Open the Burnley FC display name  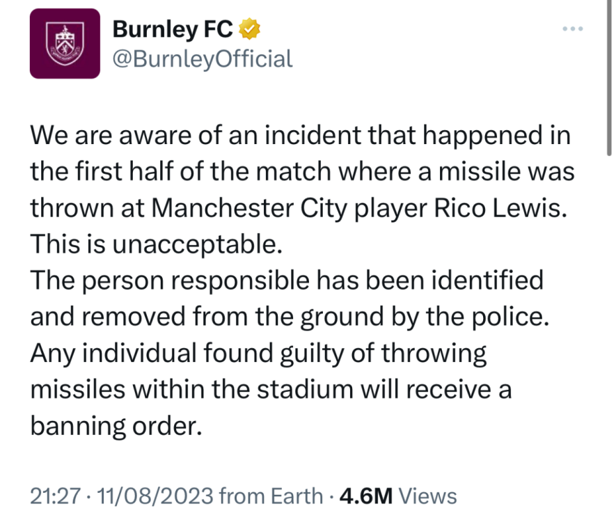173,29
